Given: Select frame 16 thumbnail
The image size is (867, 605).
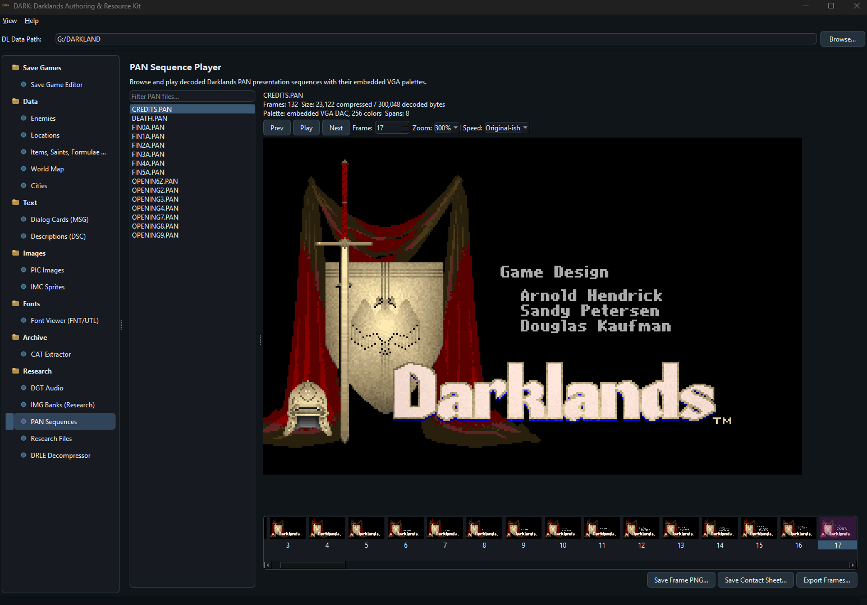Looking at the screenshot, I should [799, 533].
